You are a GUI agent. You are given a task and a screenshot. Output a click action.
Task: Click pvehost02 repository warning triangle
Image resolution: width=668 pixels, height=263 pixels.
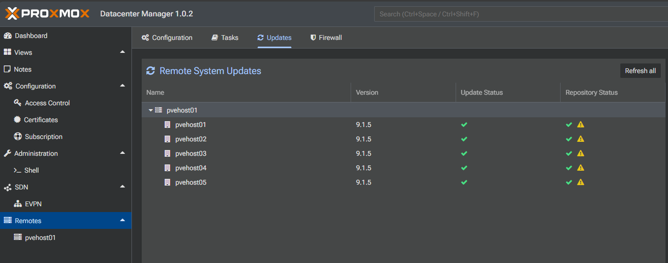[x=581, y=139]
